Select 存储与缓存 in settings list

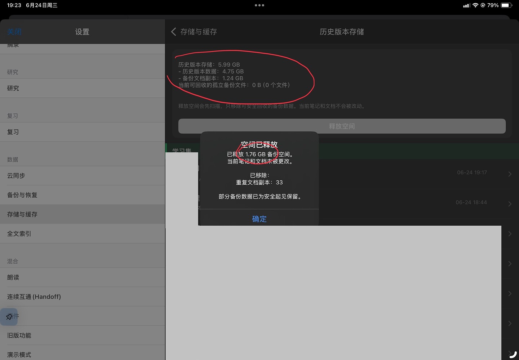[83, 214]
